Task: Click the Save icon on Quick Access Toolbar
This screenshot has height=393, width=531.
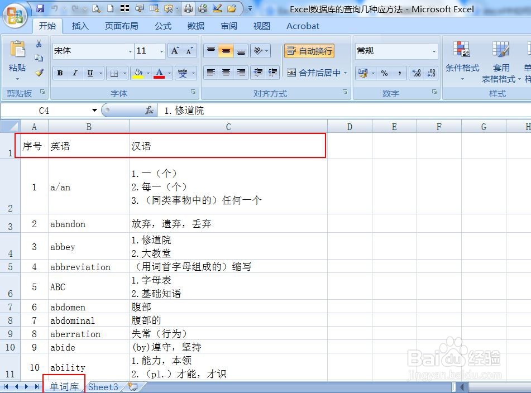Action: point(40,7)
